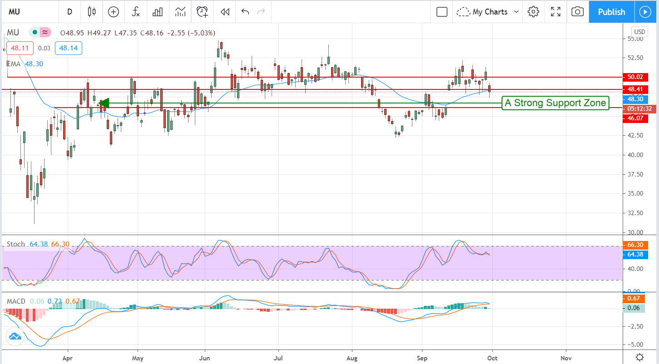Create an alert using the clock icon
The height and width of the screenshot is (364, 659).
click(x=202, y=12)
